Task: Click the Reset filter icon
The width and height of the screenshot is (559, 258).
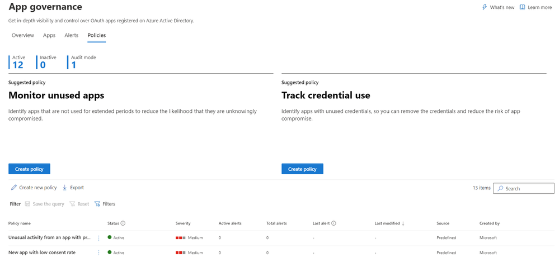Action: point(72,204)
